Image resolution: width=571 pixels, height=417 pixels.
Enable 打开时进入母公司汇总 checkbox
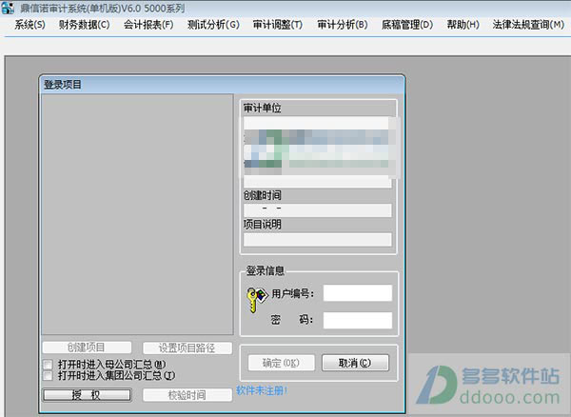pos(48,365)
